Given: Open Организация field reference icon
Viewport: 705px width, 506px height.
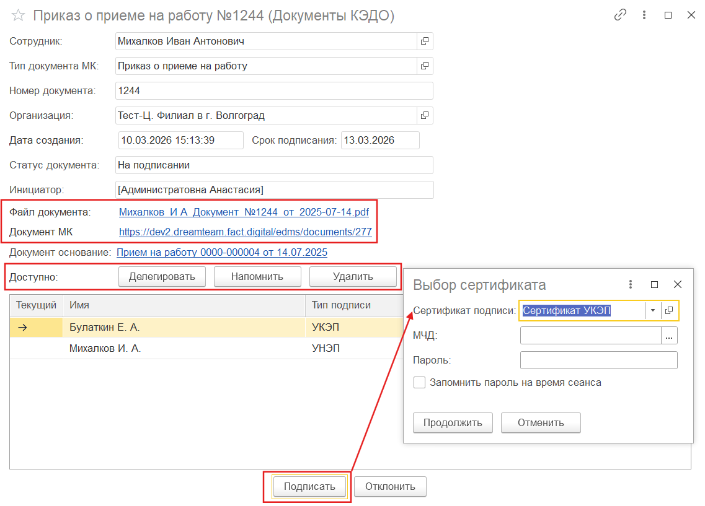Looking at the screenshot, I should tap(425, 115).
